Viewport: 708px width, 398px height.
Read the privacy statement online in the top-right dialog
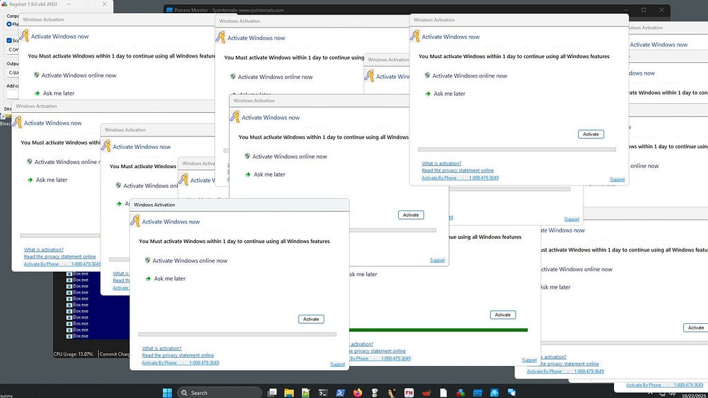coord(458,170)
